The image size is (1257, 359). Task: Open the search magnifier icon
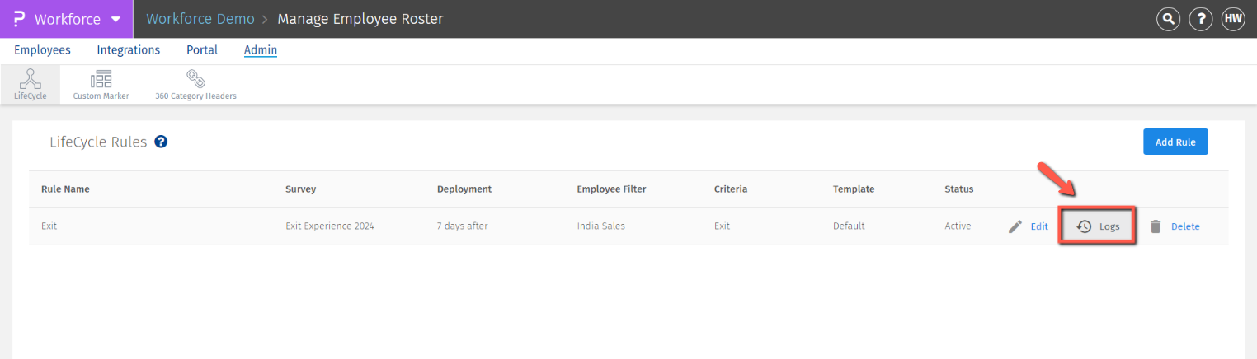[x=1168, y=19]
